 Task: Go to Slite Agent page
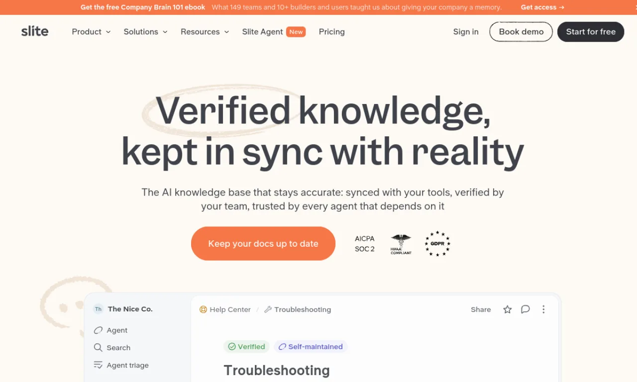262,32
